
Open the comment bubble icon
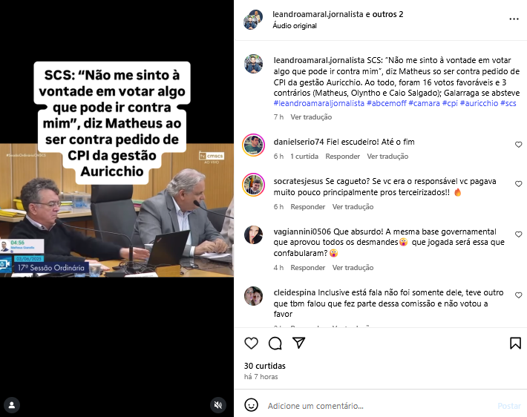[x=275, y=343]
